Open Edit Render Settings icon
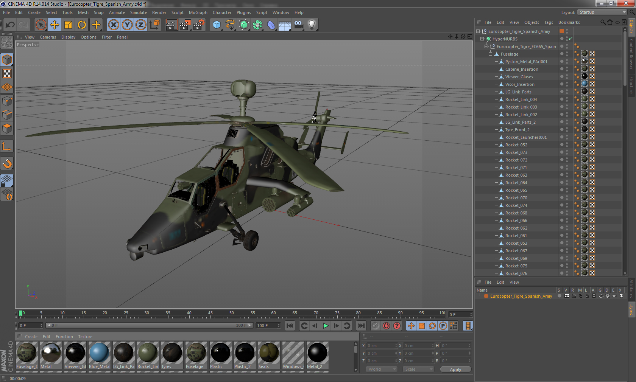636x382 pixels. click(x=199, y=25)
